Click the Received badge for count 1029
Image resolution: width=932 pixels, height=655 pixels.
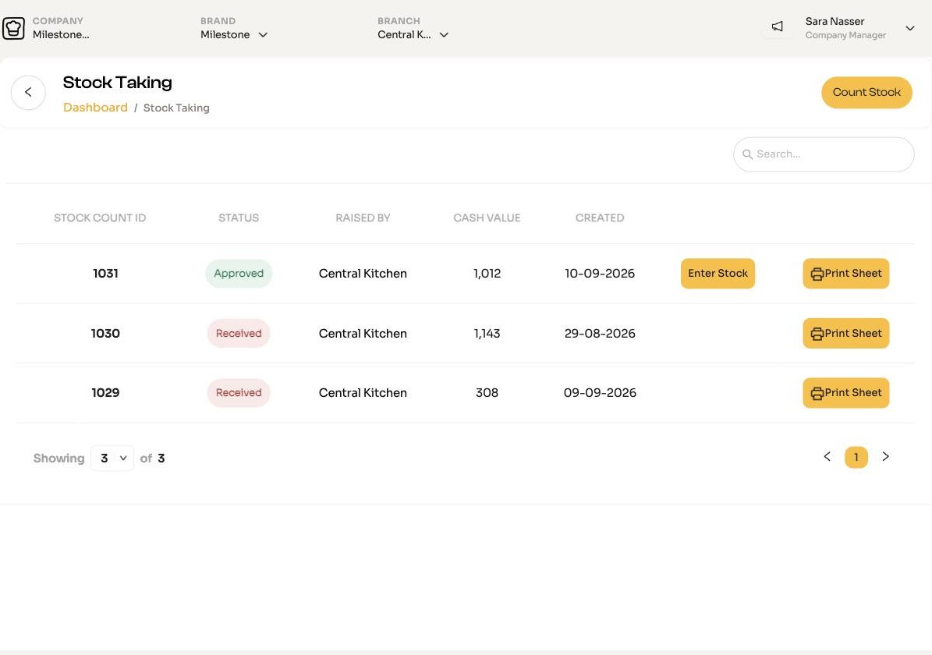coord(239,393)
